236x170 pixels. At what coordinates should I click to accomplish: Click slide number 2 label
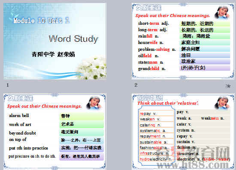tap(136, 85)
